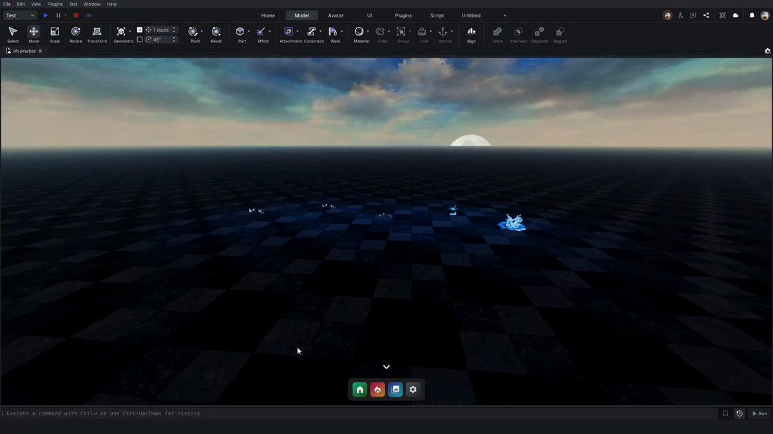Screen dimensions: 773x434
Task: Switch to the Avatar tab
Action: click(x=336, y=15)
